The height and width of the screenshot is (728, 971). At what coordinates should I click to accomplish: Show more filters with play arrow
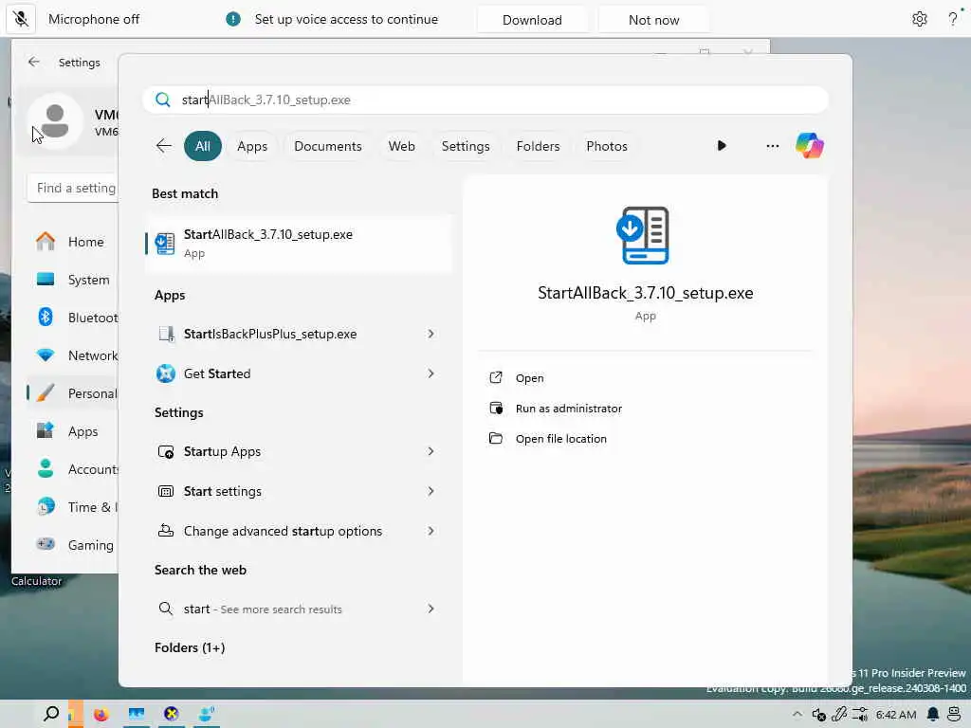(722, 146)
